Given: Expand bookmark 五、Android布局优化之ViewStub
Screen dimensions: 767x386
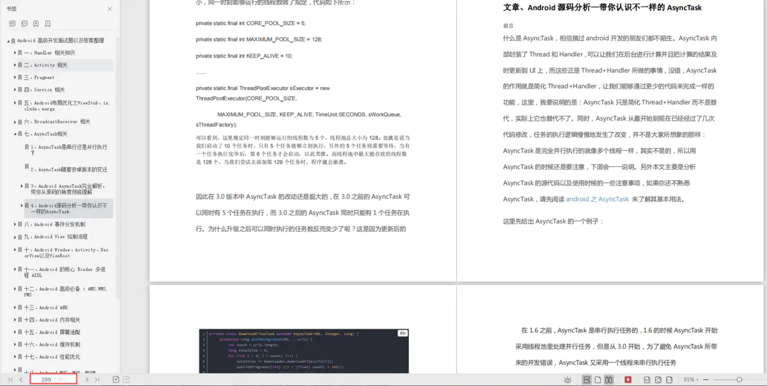Looking at the screenshot, I should click(x=15, y=102).
